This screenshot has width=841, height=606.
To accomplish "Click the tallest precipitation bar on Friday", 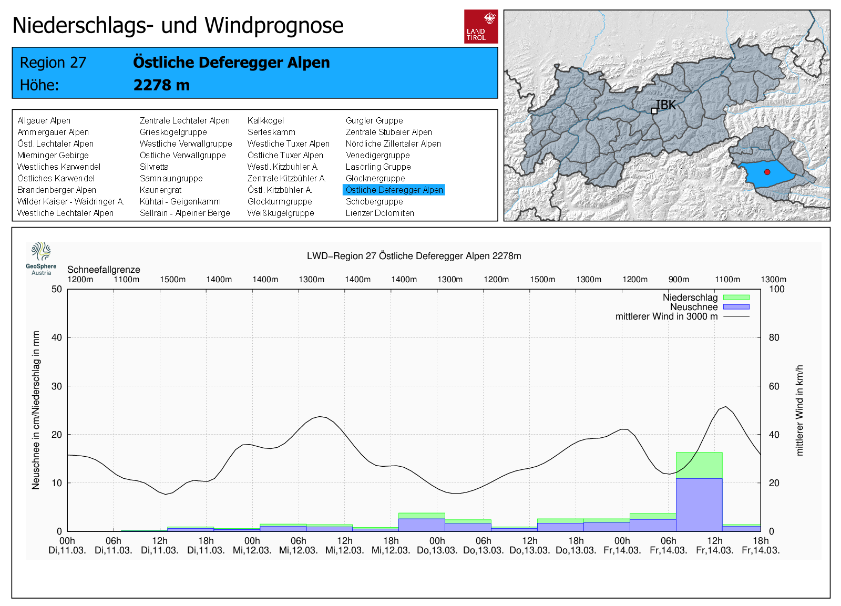I will [699, 491].
